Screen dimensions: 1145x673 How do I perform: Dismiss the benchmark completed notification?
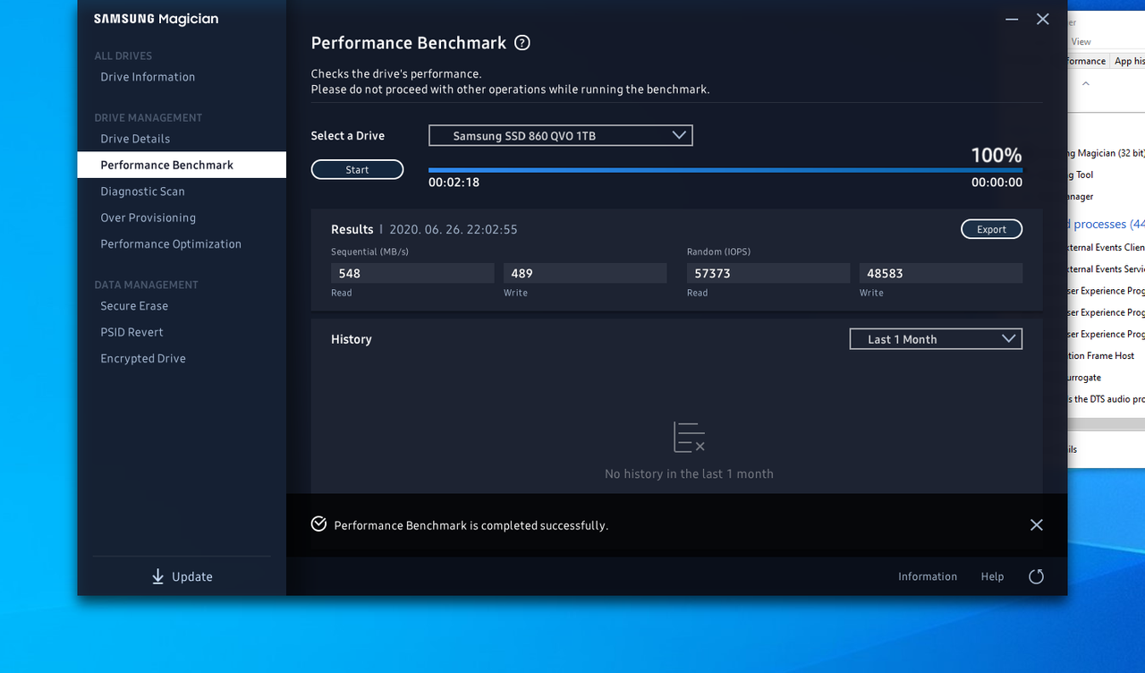[x=1036, y=524]
